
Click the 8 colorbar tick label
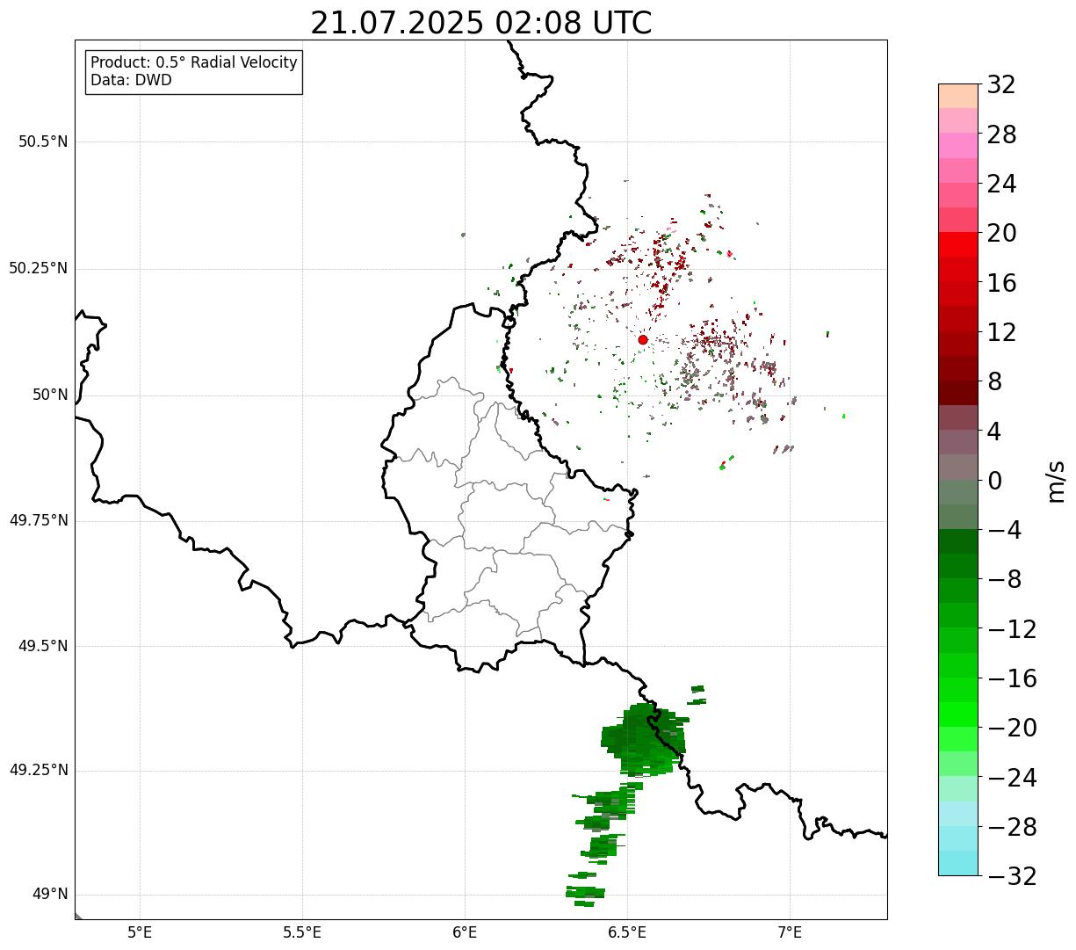[994, 382]
